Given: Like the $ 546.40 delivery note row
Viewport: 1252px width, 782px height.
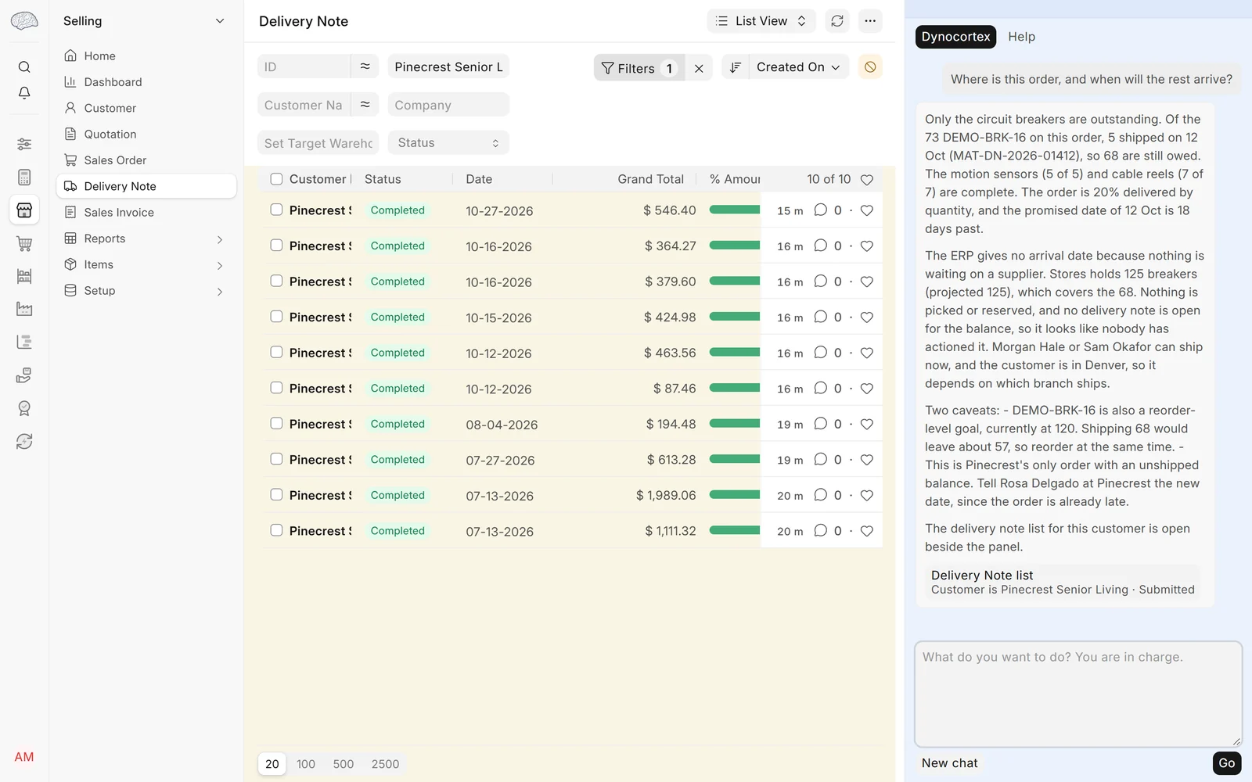Looking at the screenshot, I should [866, 210].
